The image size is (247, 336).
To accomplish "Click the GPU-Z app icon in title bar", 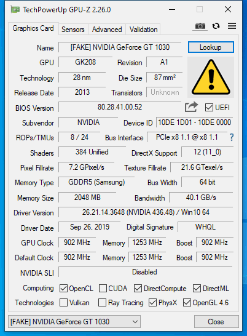I will click(15, 10).
